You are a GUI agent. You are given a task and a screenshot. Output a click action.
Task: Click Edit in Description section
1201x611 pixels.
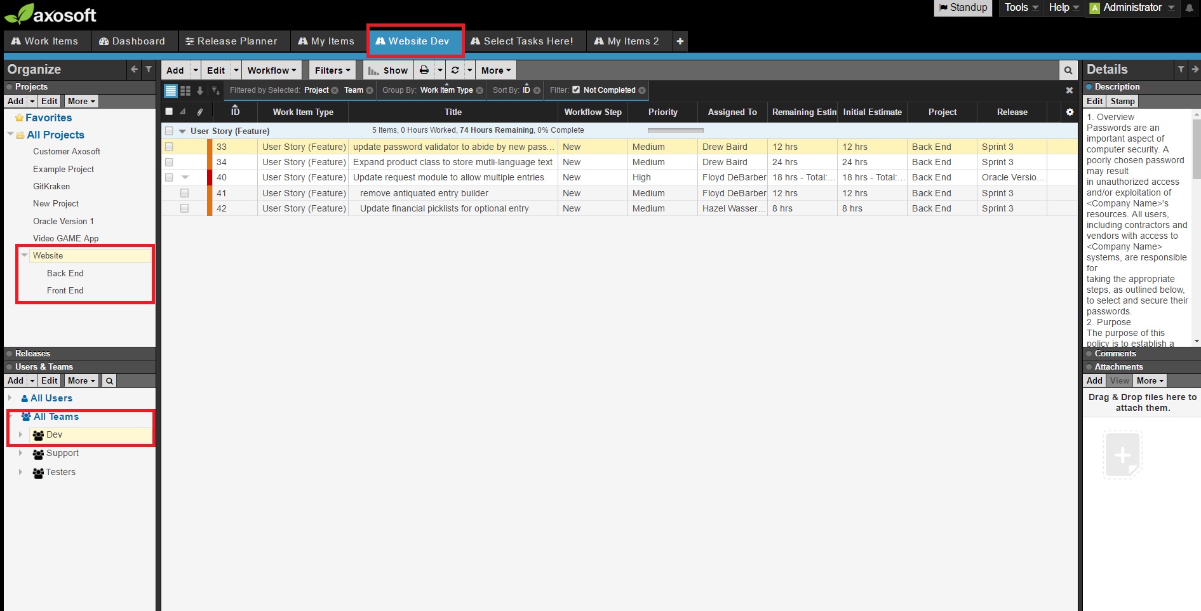(x=1094, y=102)
